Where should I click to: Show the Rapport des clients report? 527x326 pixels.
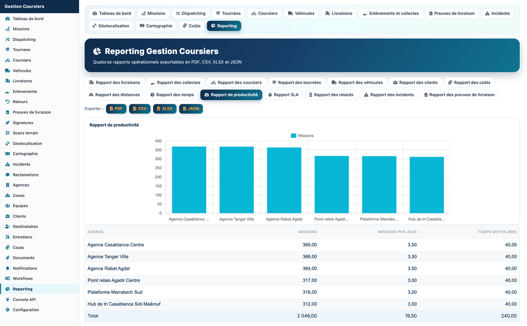point(415,82)
